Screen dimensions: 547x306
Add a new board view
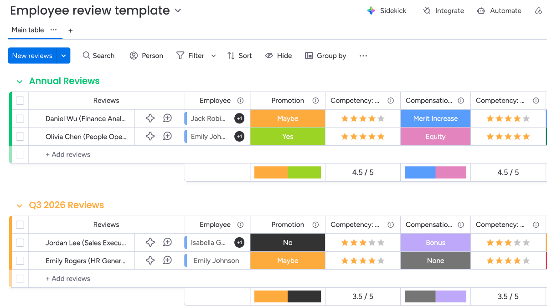tap(70, 31)
